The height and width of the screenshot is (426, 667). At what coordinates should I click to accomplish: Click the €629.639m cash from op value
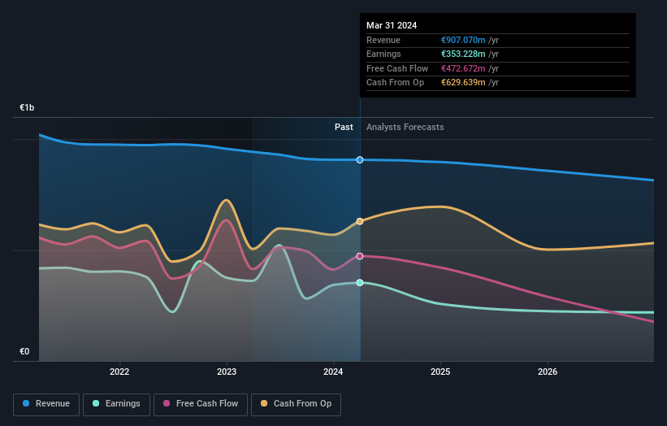click(463, 83)
